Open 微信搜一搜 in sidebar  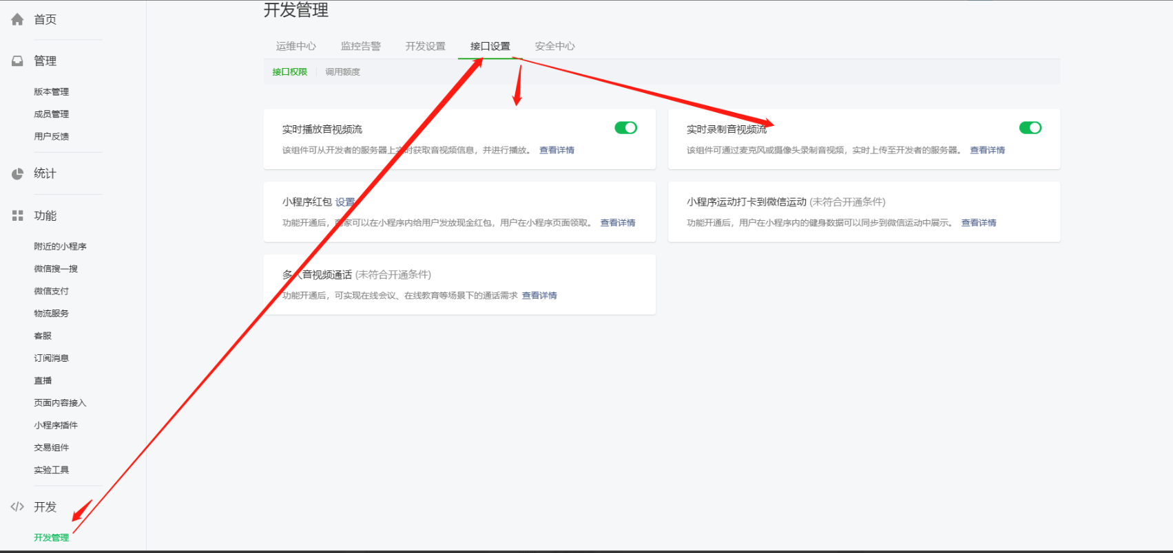pos(56,269)
